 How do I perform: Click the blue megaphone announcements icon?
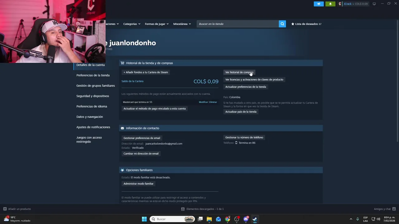(319, 4)
